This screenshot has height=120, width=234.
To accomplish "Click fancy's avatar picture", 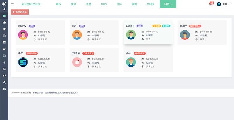I will 185,35.
